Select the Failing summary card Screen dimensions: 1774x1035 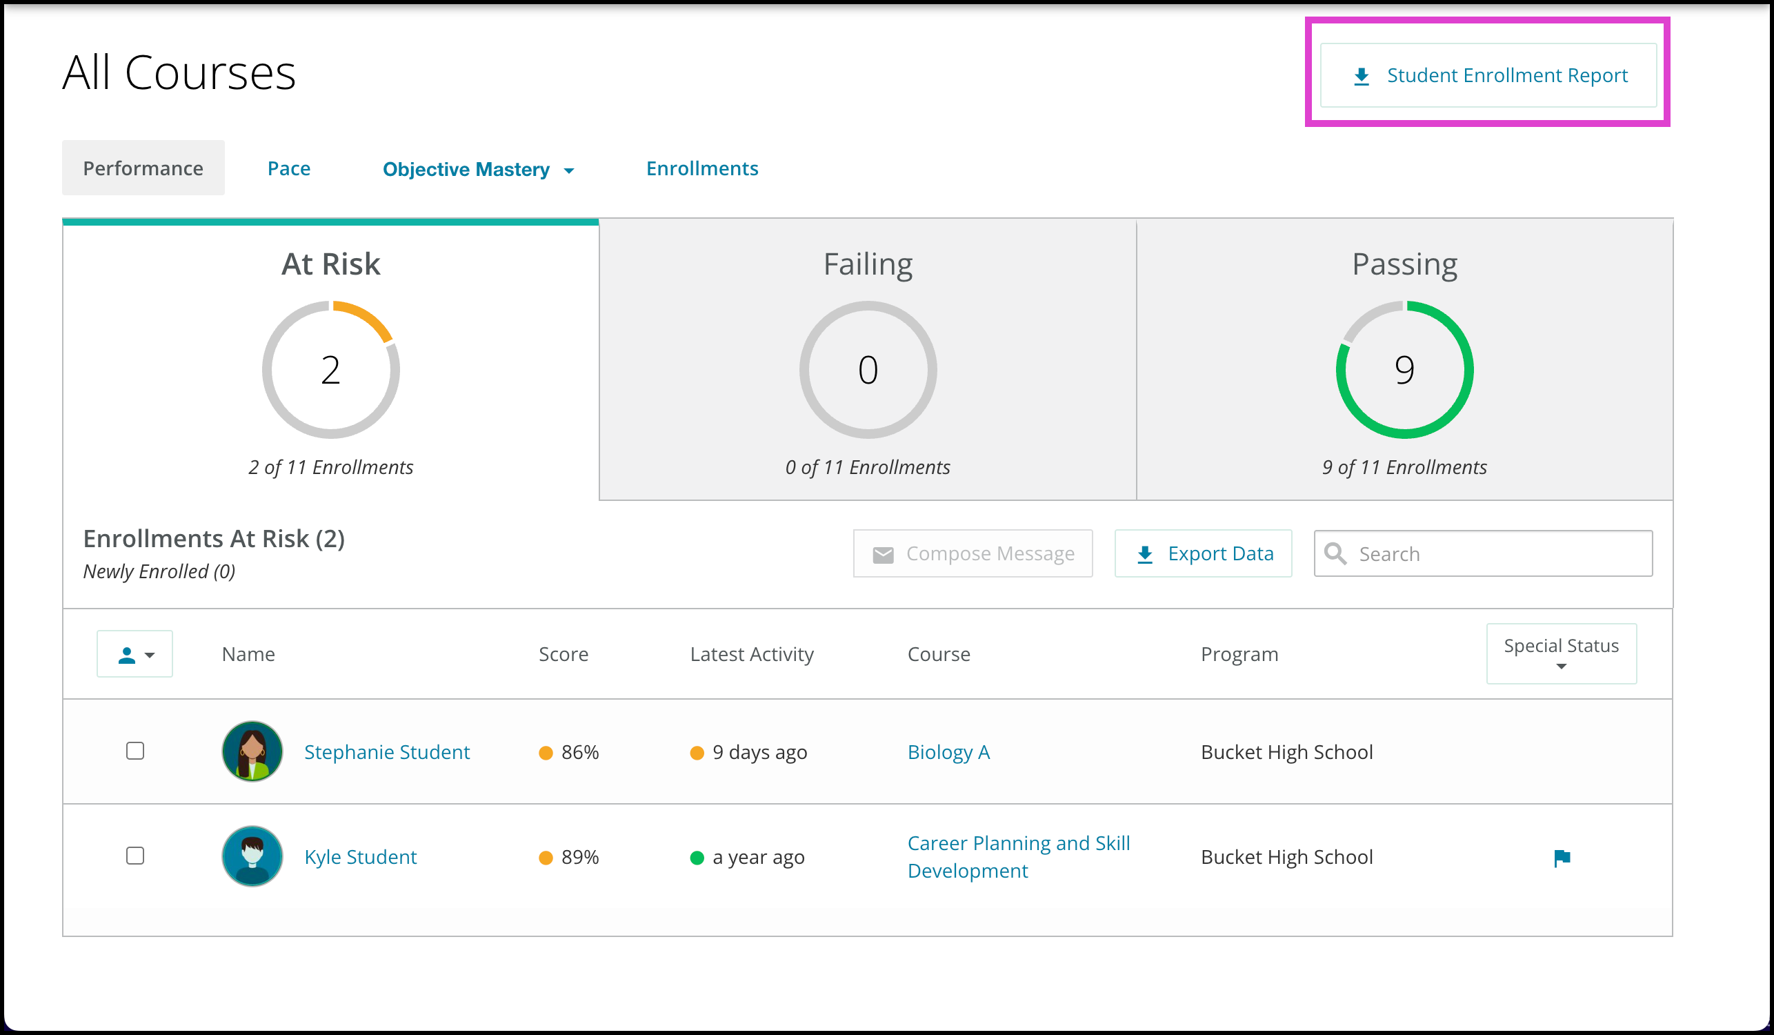(868, 360)
